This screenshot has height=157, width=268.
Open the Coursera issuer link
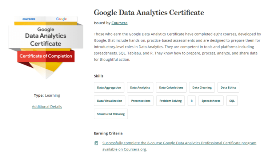(119, 23)
